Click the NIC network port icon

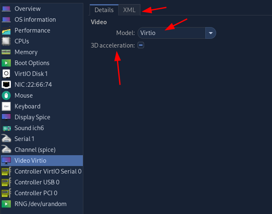tap(6, 85)
